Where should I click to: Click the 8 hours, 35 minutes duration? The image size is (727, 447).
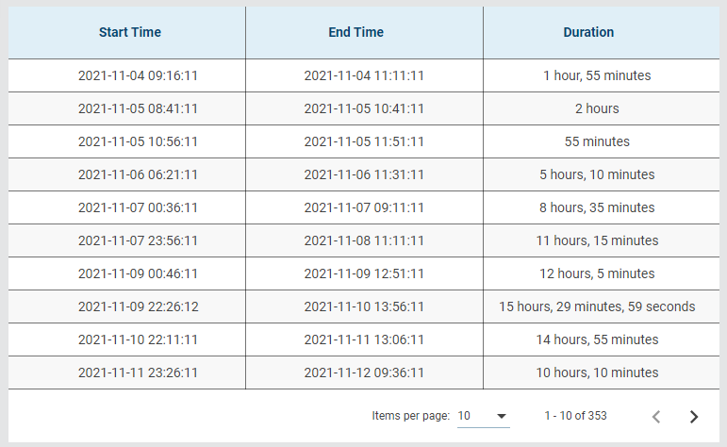tap(597, 207)
